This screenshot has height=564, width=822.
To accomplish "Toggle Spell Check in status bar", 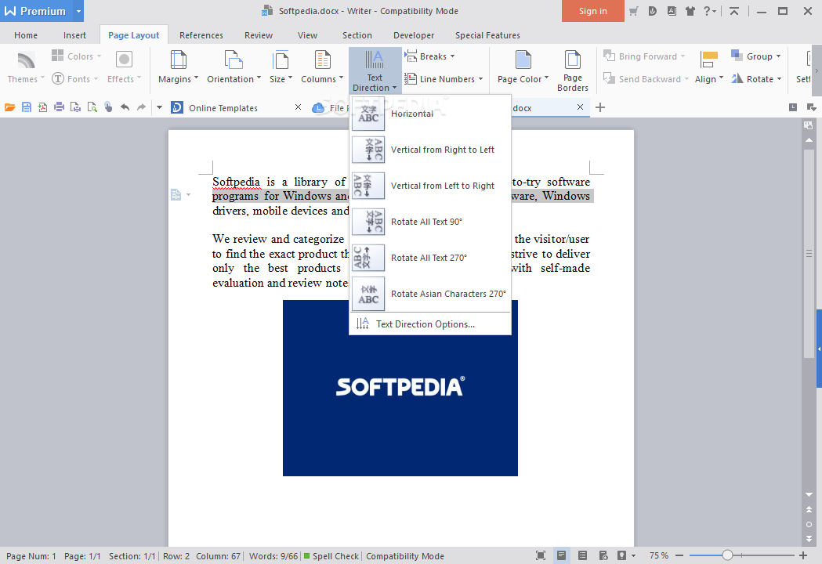I will tap(331, 556).
